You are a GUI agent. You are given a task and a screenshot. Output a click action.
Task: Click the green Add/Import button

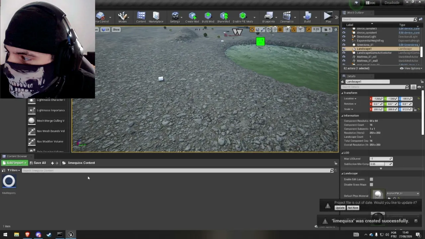14,163
